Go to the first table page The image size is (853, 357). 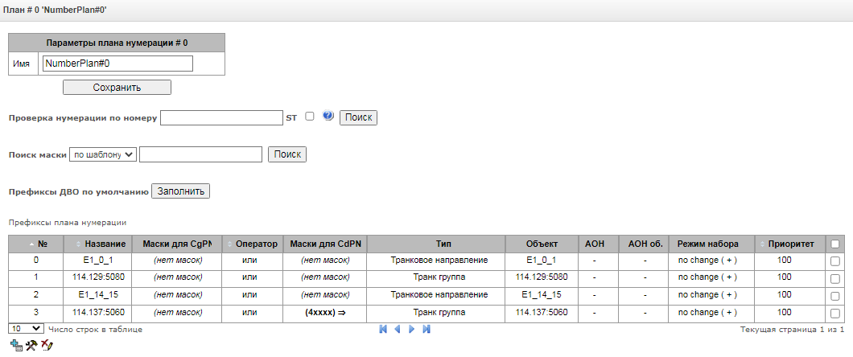(x=383, y=329)
